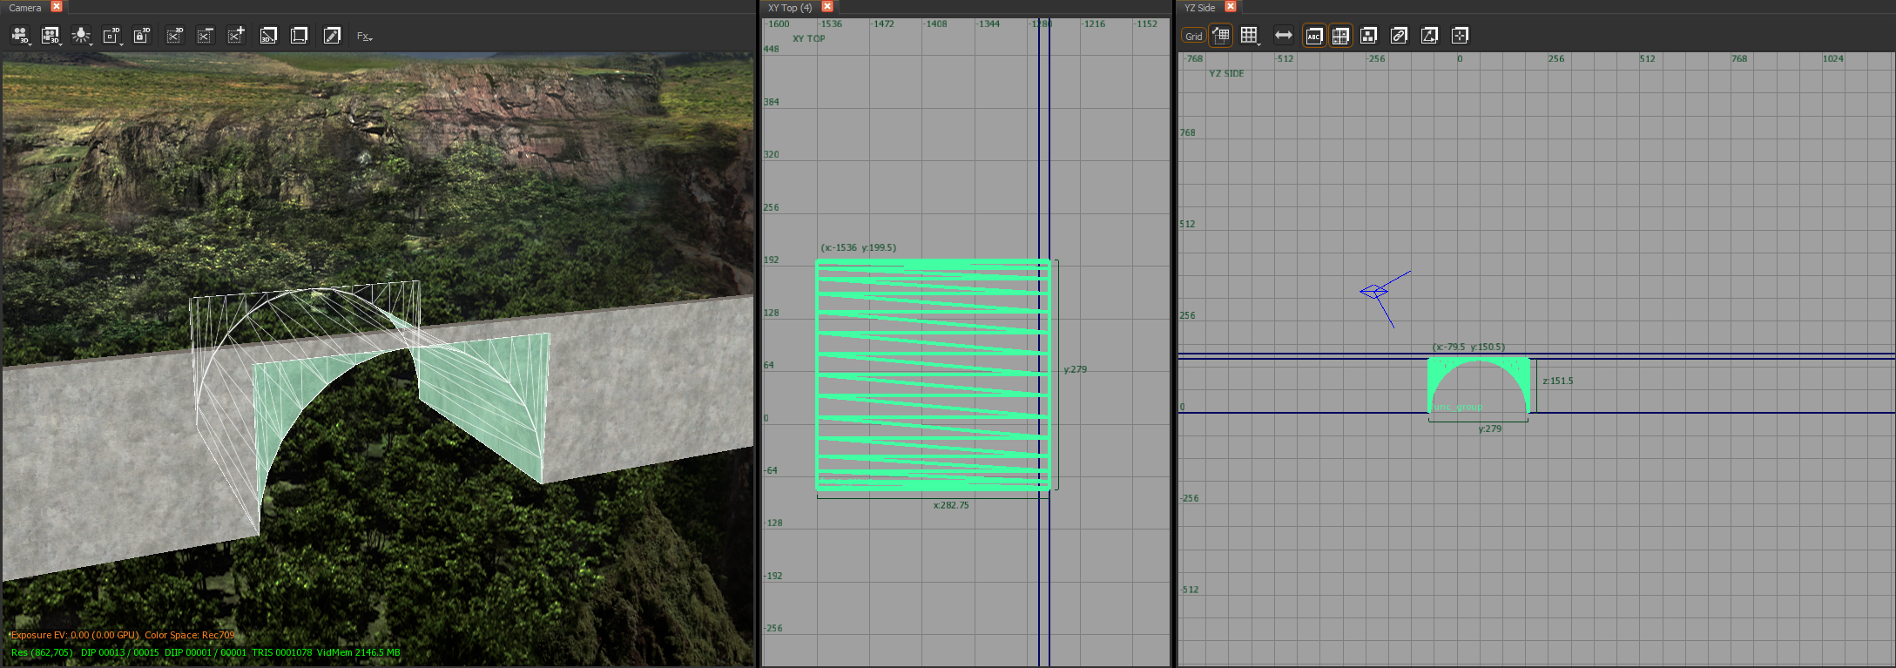
Task: Toggle the Grid button in YZ Side
Action: 1193,36
